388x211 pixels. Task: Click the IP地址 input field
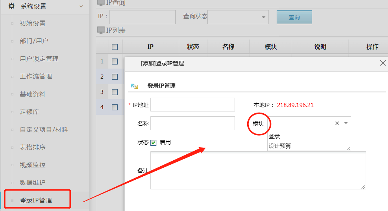[193, 105]
